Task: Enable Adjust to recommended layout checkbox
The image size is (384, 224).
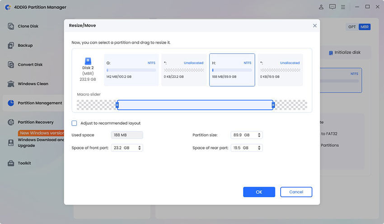Action: (x=74, y=123)
